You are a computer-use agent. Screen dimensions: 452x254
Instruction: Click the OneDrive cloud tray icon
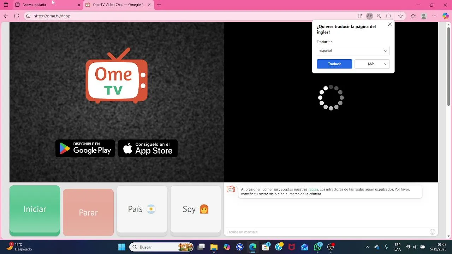coord(377,247)
